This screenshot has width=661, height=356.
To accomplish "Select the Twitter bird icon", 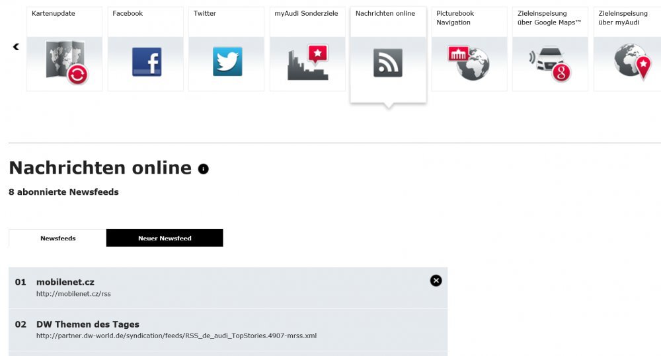I will pyautogui.click(x=227, y=61).
